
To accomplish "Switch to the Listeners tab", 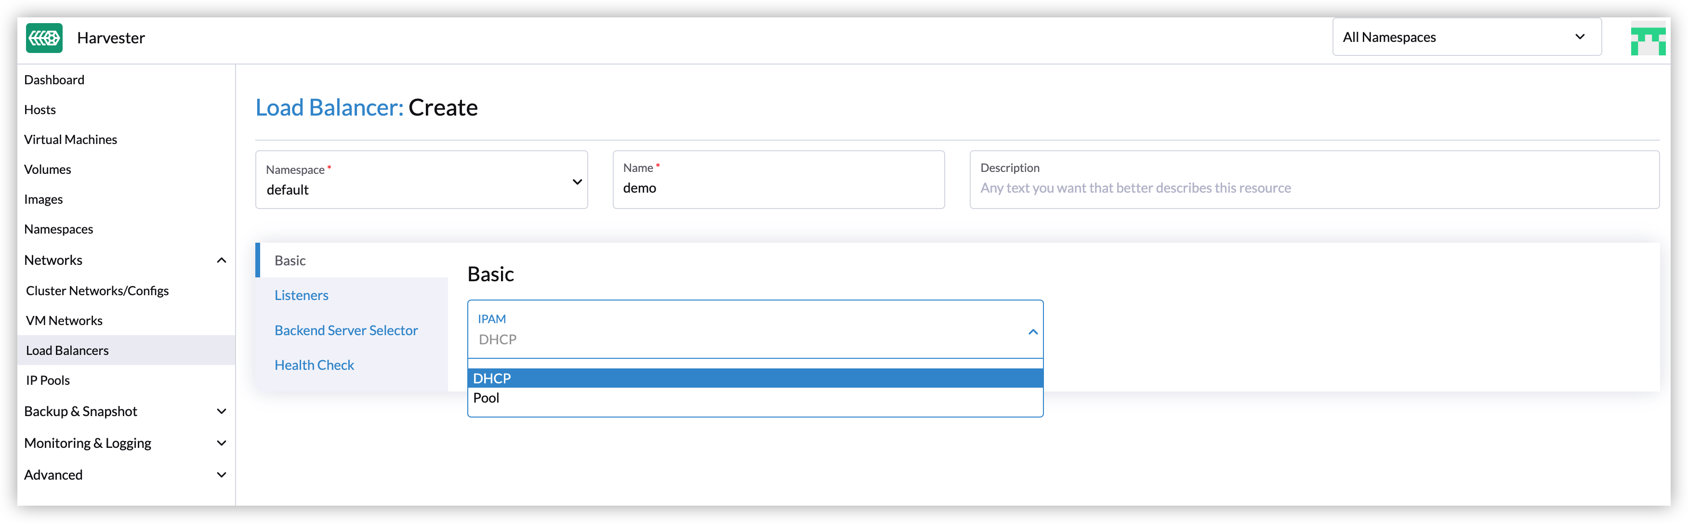I will tap(302, 295).
